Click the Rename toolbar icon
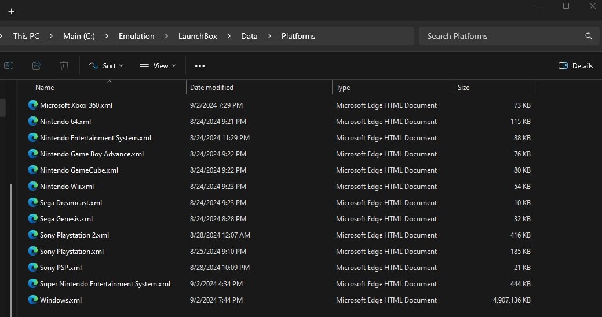 [9, 65]
